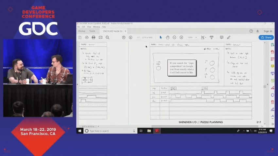Click the Windows search box

(x=110, y=131)
